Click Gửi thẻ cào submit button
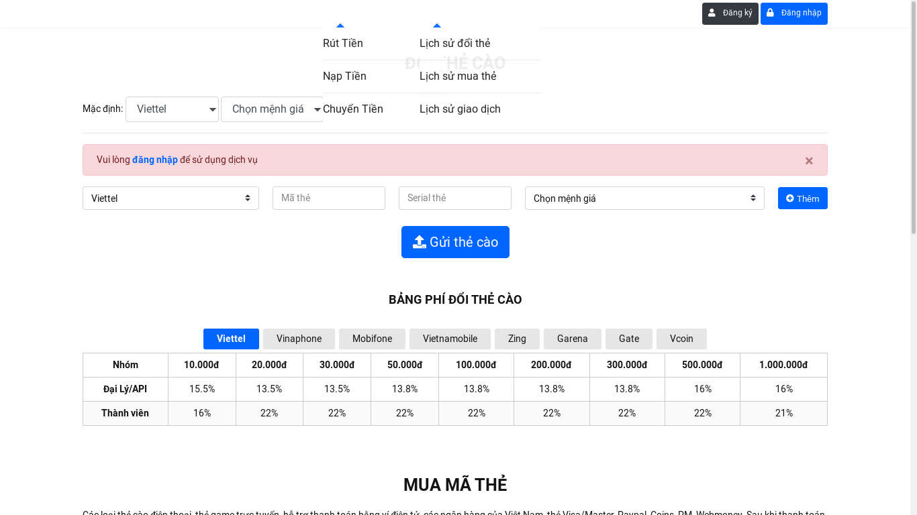Screen dimensions: 917x515 click(x=455, y=242)
